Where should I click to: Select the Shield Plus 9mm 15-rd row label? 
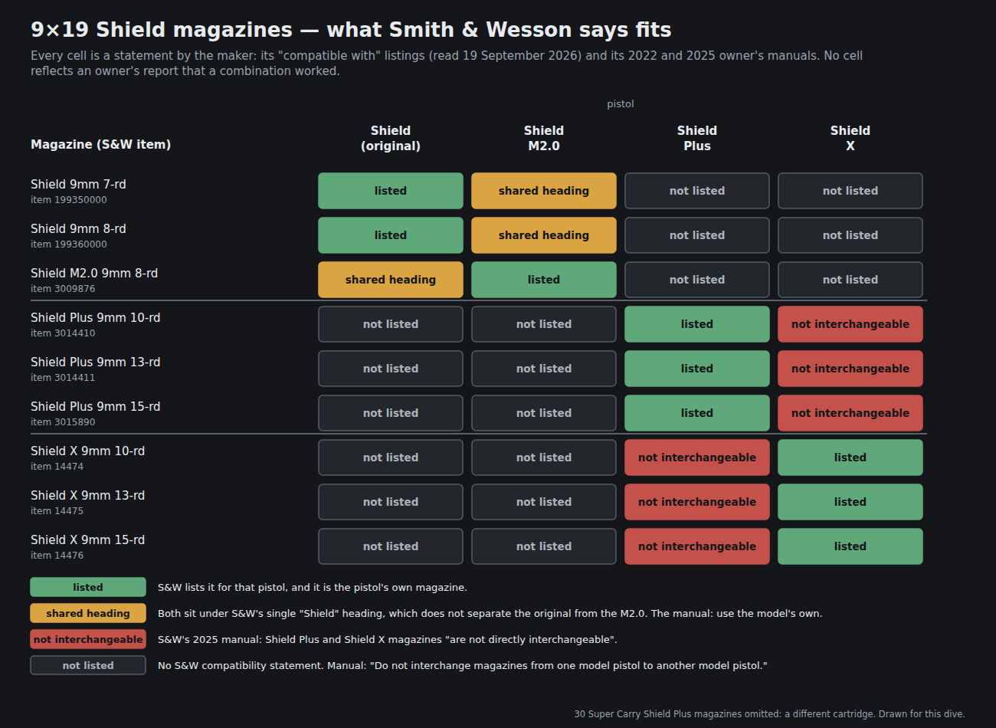[95, 407]
